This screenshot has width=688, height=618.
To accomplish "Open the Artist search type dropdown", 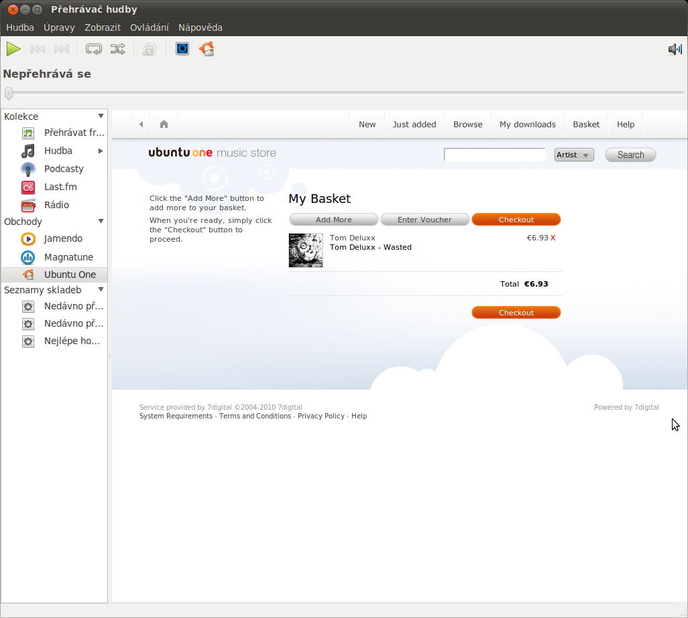I will tap(574, 155).
